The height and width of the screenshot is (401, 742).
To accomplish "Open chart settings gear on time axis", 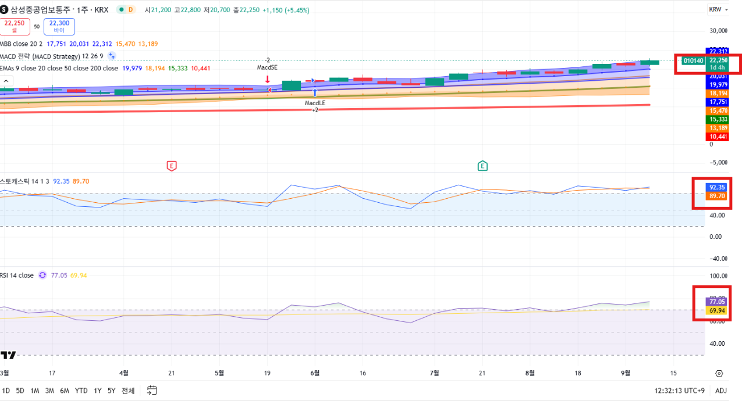I will [x=719, y=374].
